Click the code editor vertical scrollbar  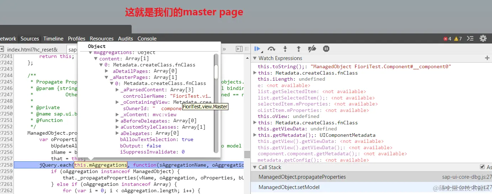click(247, 154)
